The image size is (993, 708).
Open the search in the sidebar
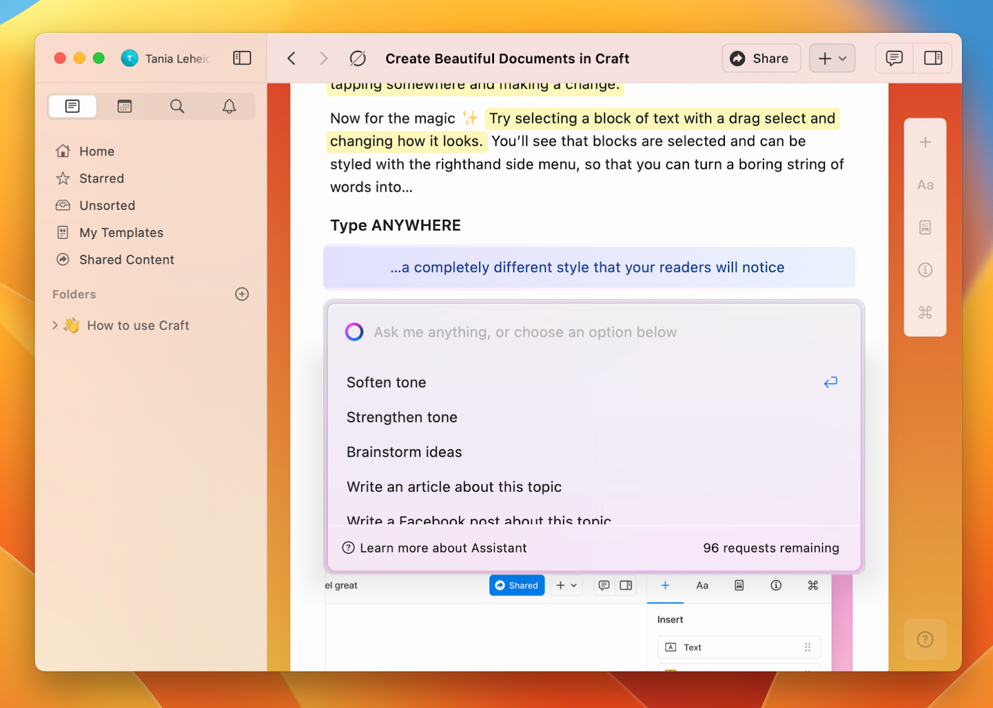point(177,106)
